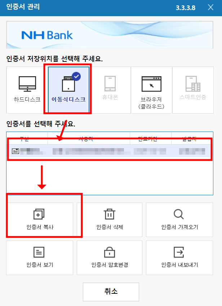Viewport: 222px width, 306px height.
Task: Click the 발급자 column header
Action: tap(192, 139)
